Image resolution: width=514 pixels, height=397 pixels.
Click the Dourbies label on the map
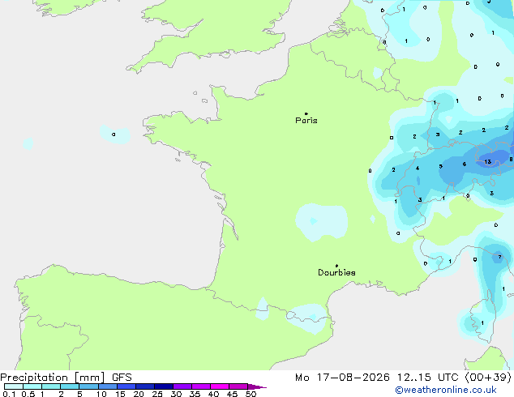[336, 272]
